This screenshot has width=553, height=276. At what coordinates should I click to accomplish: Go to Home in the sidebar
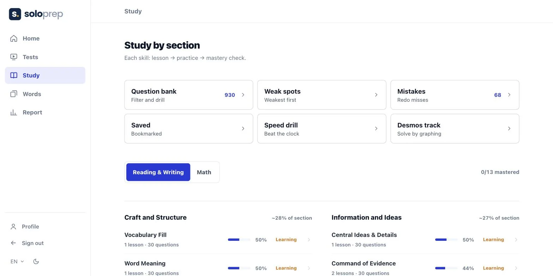[45, 38]
